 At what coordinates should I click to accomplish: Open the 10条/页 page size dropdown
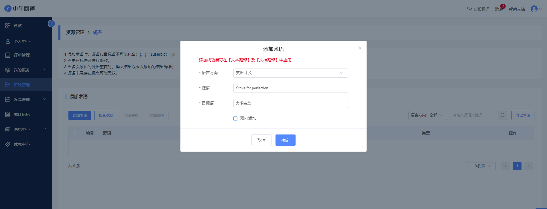pyautogui.click(x=481, y=166)
